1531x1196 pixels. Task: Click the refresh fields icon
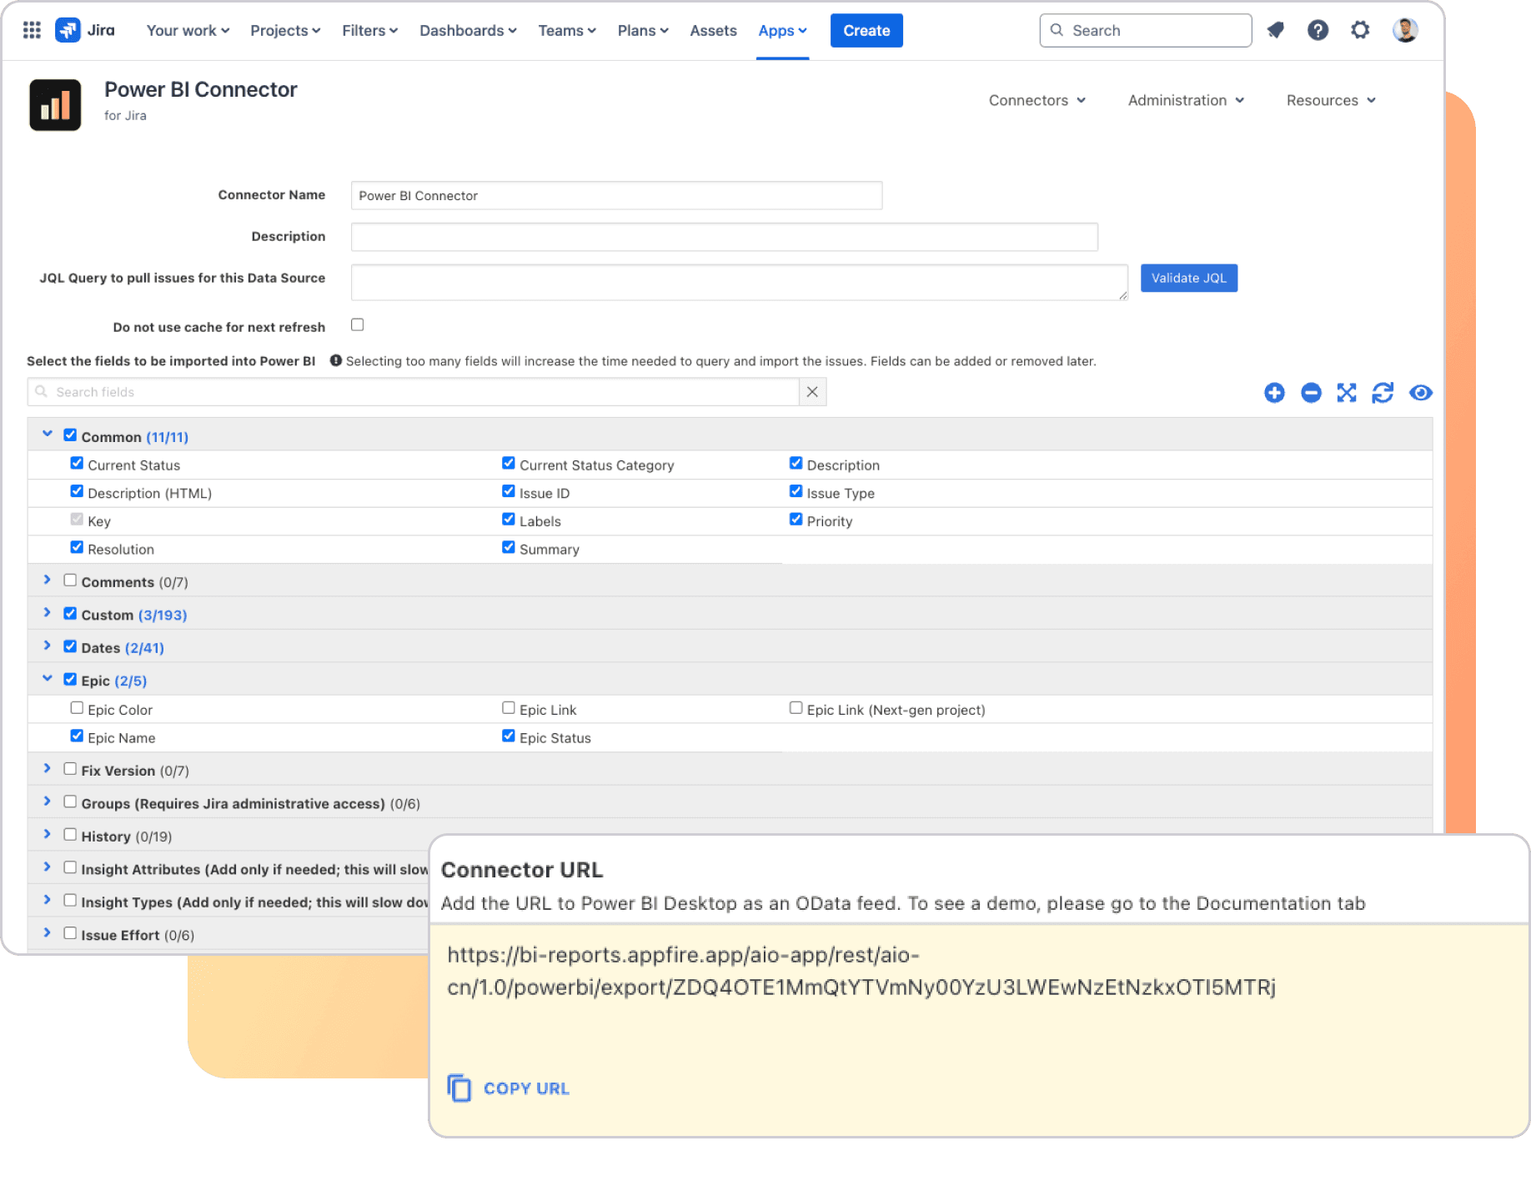pyautogui.click(x=1383, y=393)
